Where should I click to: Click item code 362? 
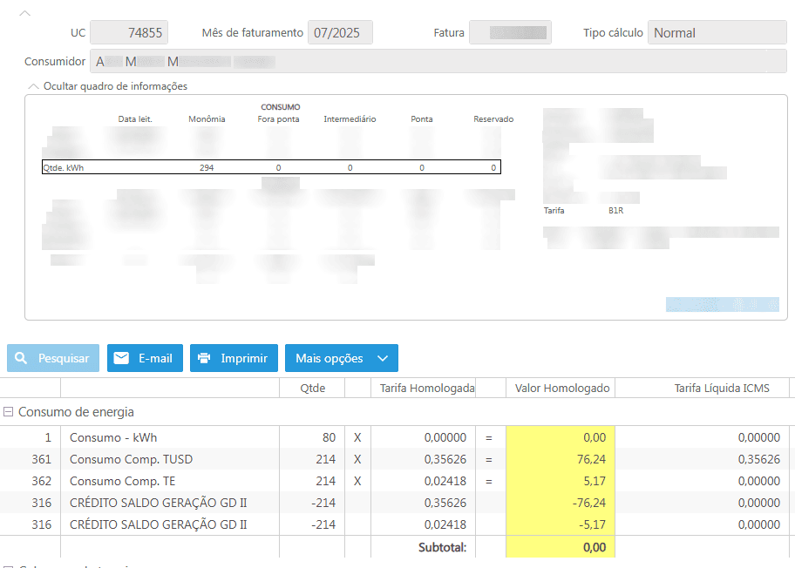tap(42, 481)
